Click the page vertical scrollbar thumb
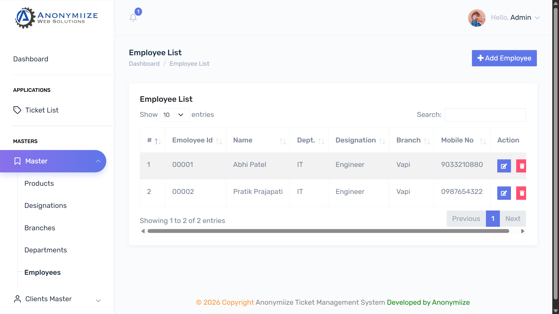 pyautogui.click(x=556, y=154)
